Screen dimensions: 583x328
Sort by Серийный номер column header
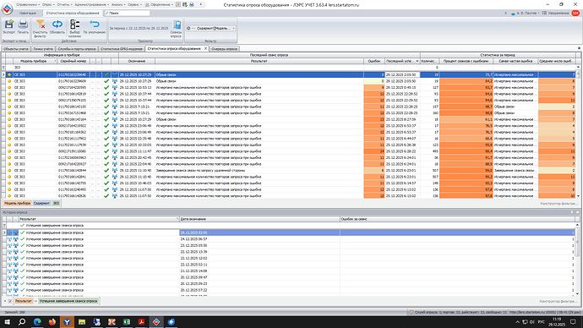pos(74,61)
